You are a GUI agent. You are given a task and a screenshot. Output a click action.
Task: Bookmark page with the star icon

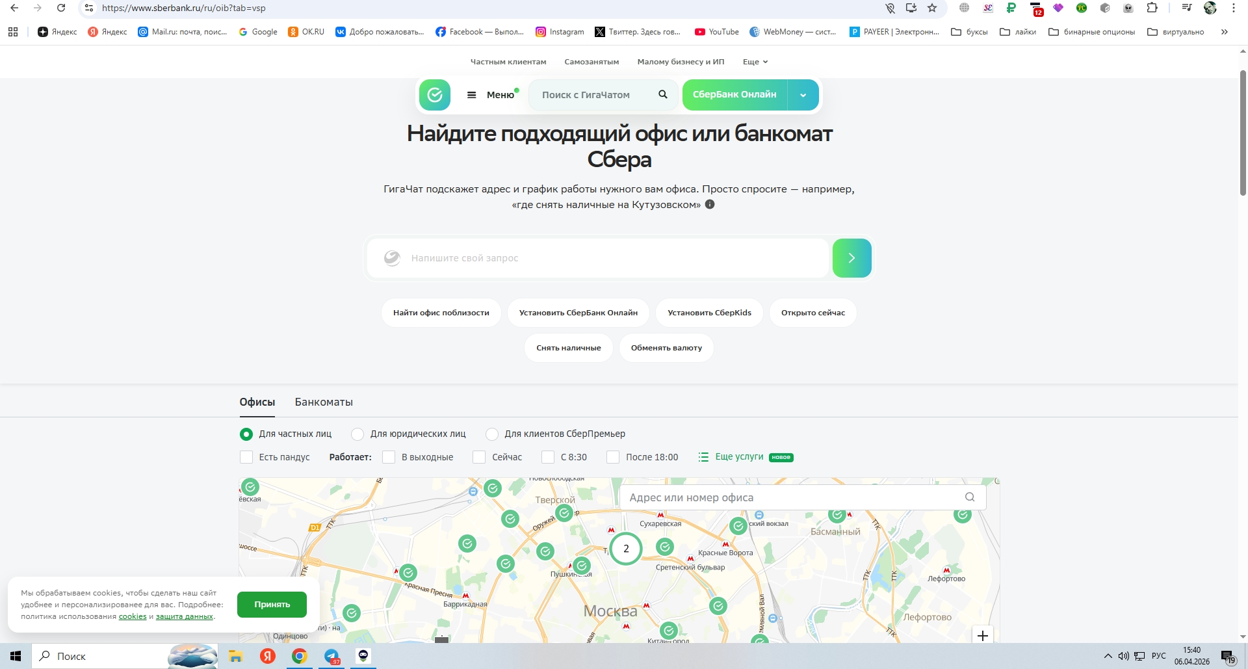coord(932,8)
